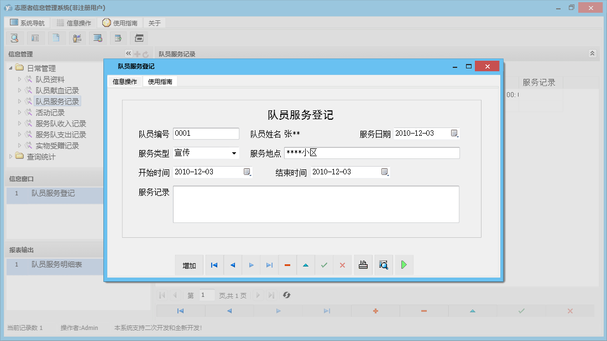Open the 服务日期 date picker
Image resolution: width=607 pixels, height=341 pixels.
coord(453,133)
